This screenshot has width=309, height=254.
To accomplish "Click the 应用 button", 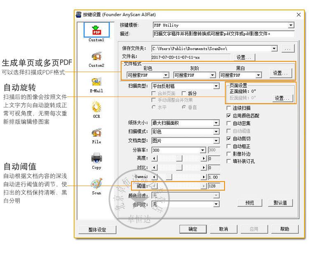I will (x=254, y=229).
